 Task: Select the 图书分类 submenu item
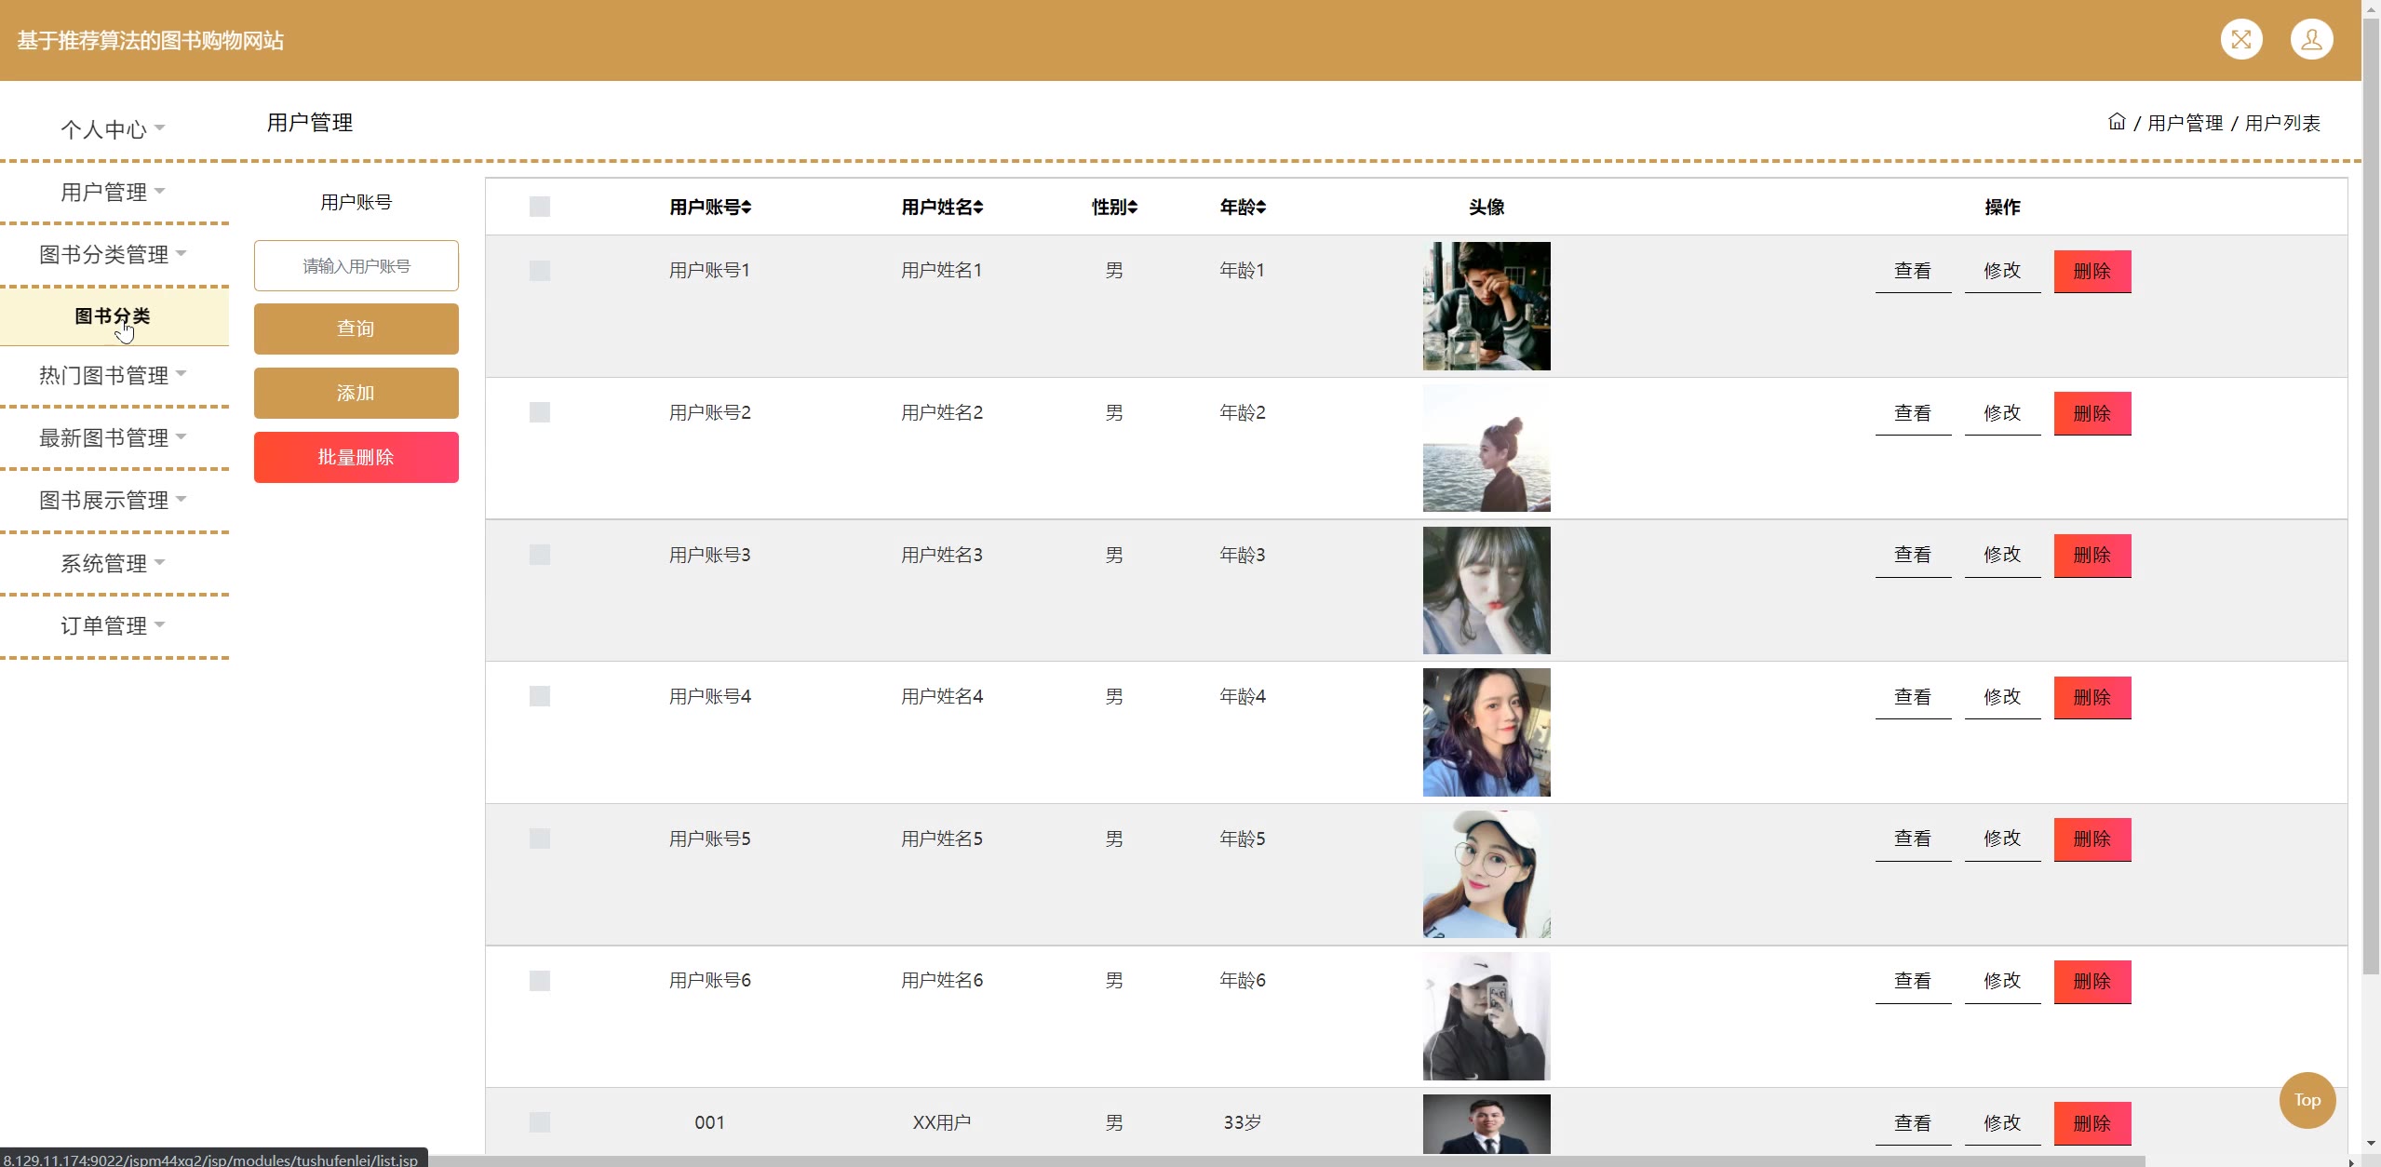click(x=113, y=316)
